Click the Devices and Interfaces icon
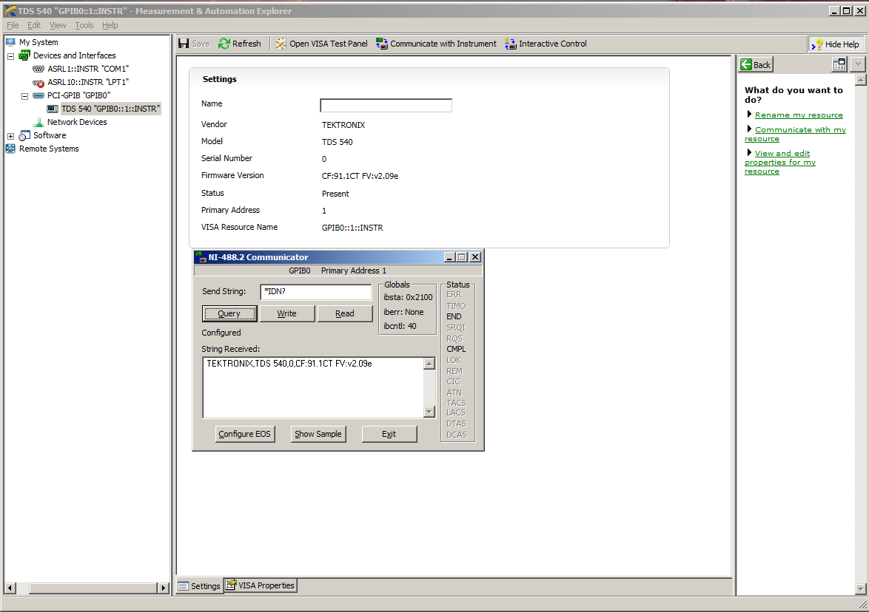This screenshot has width=869, height=612. (x=24, y=55)
